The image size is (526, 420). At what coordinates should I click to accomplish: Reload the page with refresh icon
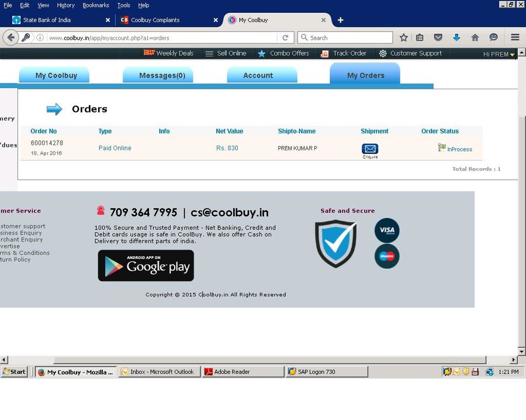[x=285, y=37]
